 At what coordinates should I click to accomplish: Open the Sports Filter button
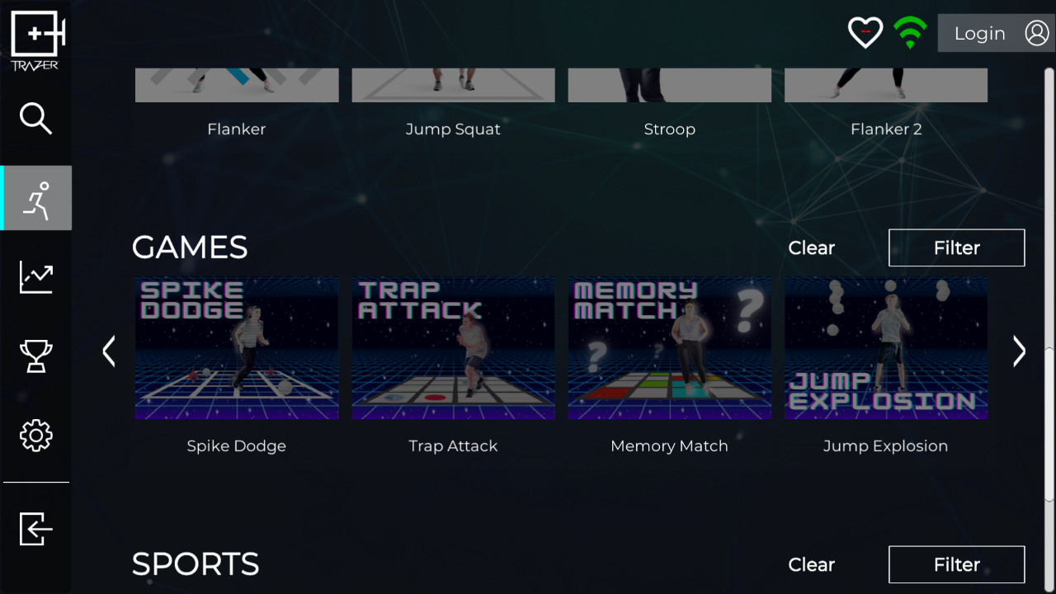[957, 564]
